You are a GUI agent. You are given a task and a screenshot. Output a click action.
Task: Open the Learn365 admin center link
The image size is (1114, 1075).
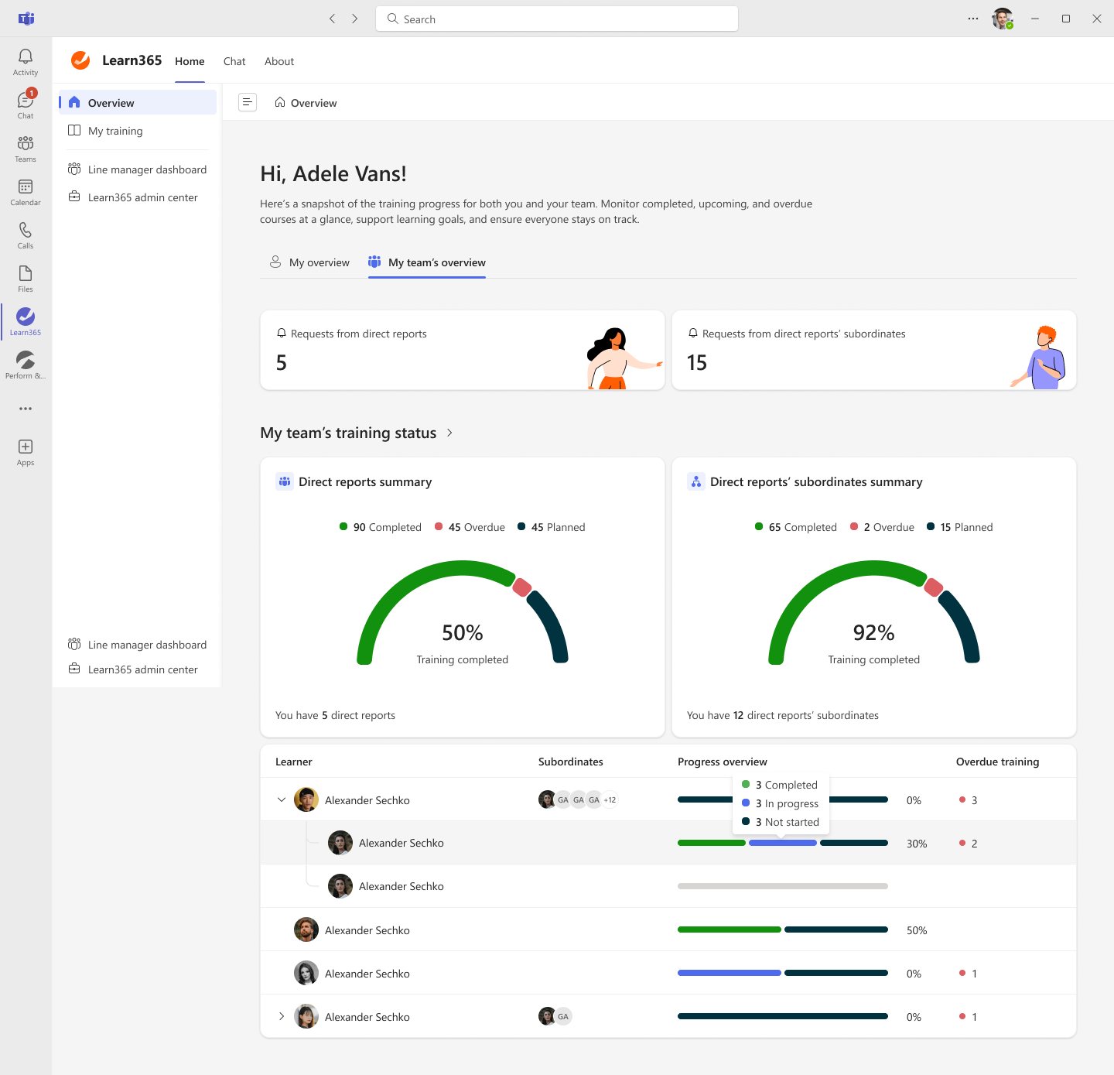click(142, 197)
